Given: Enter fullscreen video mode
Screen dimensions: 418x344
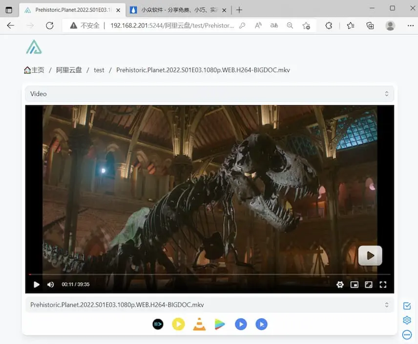Looking at the screenshot, I should tap(383, 284).
